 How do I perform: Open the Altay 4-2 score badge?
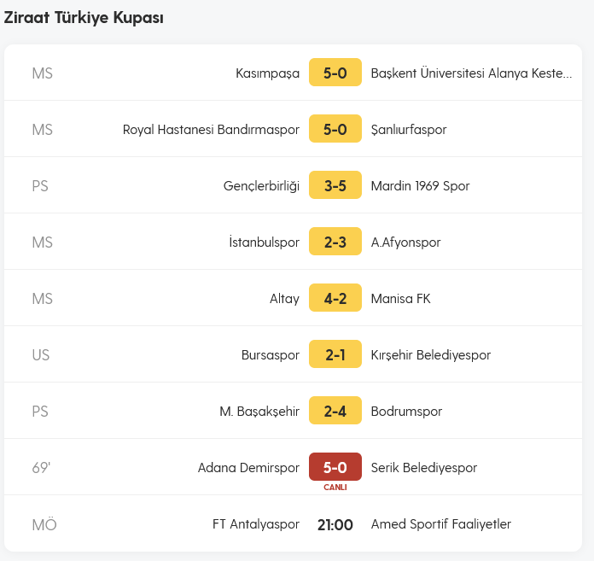coord(335,298)
